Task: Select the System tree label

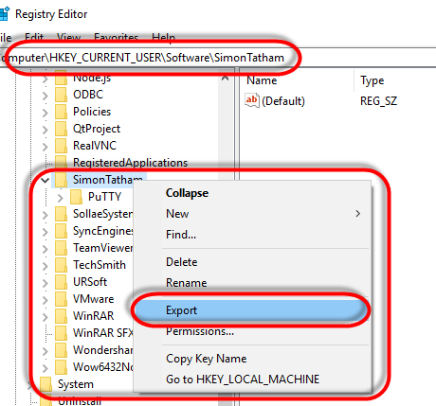Action: tap(76, 384)
